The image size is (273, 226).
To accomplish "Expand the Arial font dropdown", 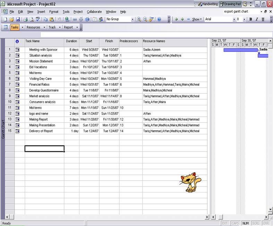I will tap(234, 19).
